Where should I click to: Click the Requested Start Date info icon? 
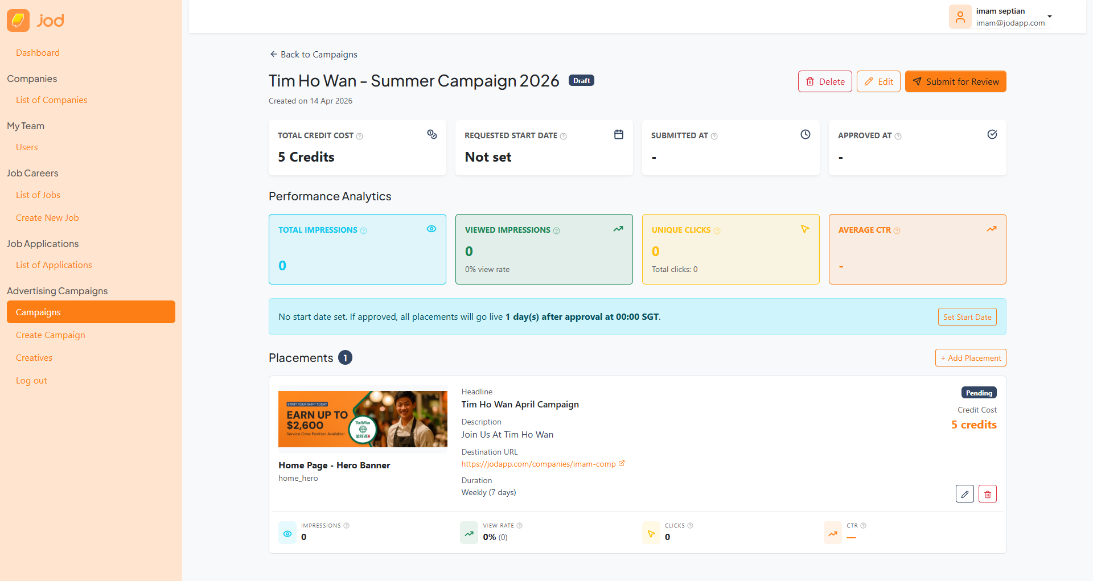coord(564,136)
